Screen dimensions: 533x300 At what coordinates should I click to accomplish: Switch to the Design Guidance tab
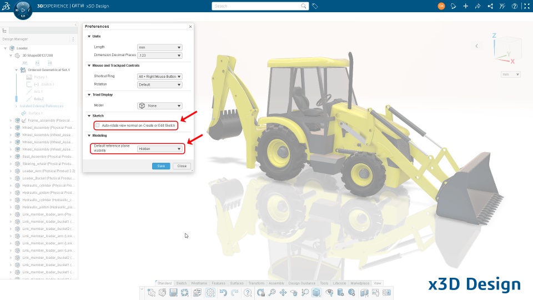click(x=302, y=283)
